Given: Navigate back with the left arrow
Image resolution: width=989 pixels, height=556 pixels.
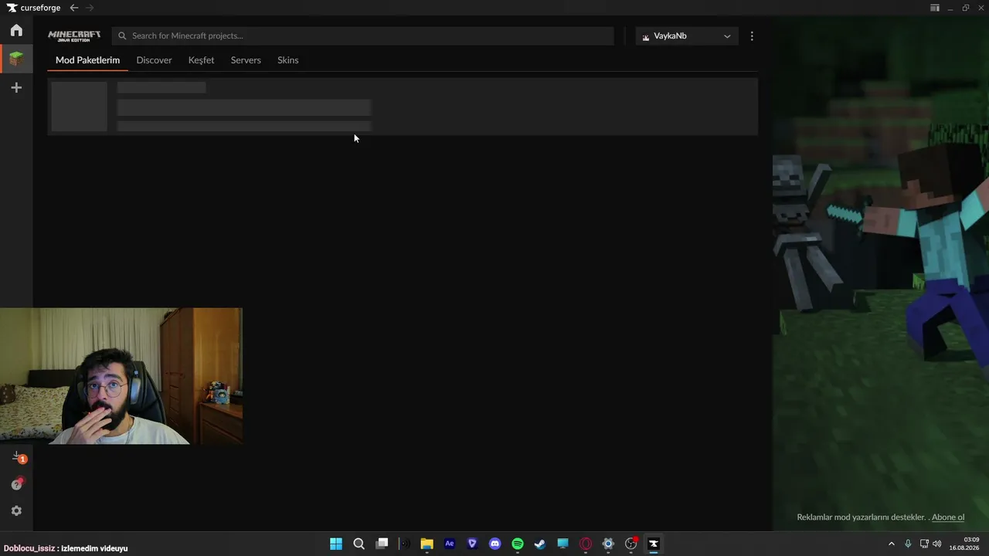Looking at the screenshot, I should click(x=74, y=8).
